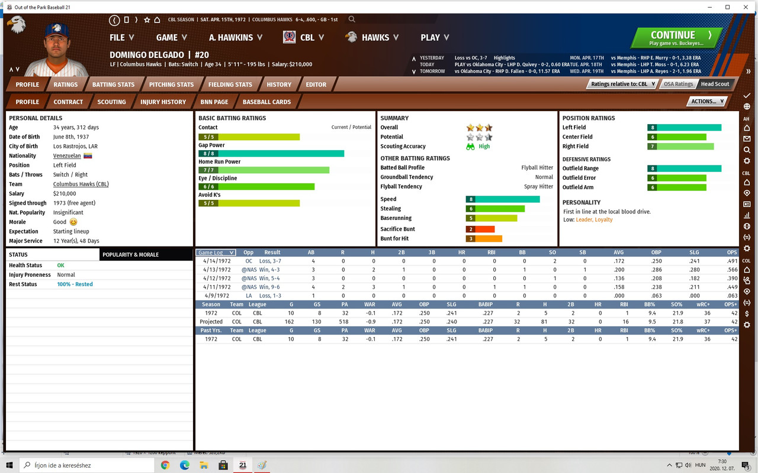The image size is (758, 473).
Task: Open the FILE dropdown menu
Action: pyautogui.click(x=122, y=37)
